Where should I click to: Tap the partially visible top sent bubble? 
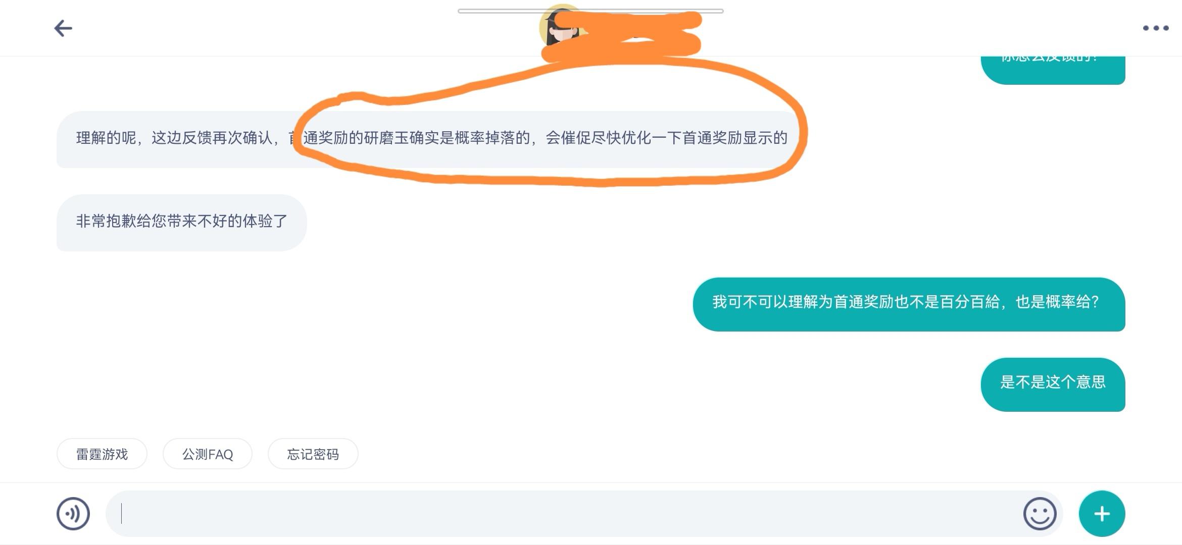click(x=1053, y=70)
